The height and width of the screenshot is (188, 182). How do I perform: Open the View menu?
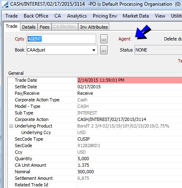point(160,16)
